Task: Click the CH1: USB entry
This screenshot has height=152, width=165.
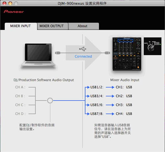Action: click(x=124, y=87)
